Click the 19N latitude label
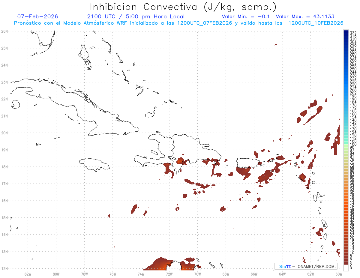The image size is (360, 278). pos(4,150)
